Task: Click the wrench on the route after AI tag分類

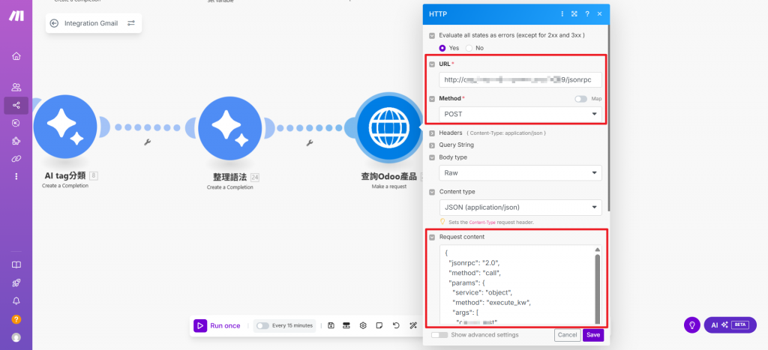Action: coord(148,143)
